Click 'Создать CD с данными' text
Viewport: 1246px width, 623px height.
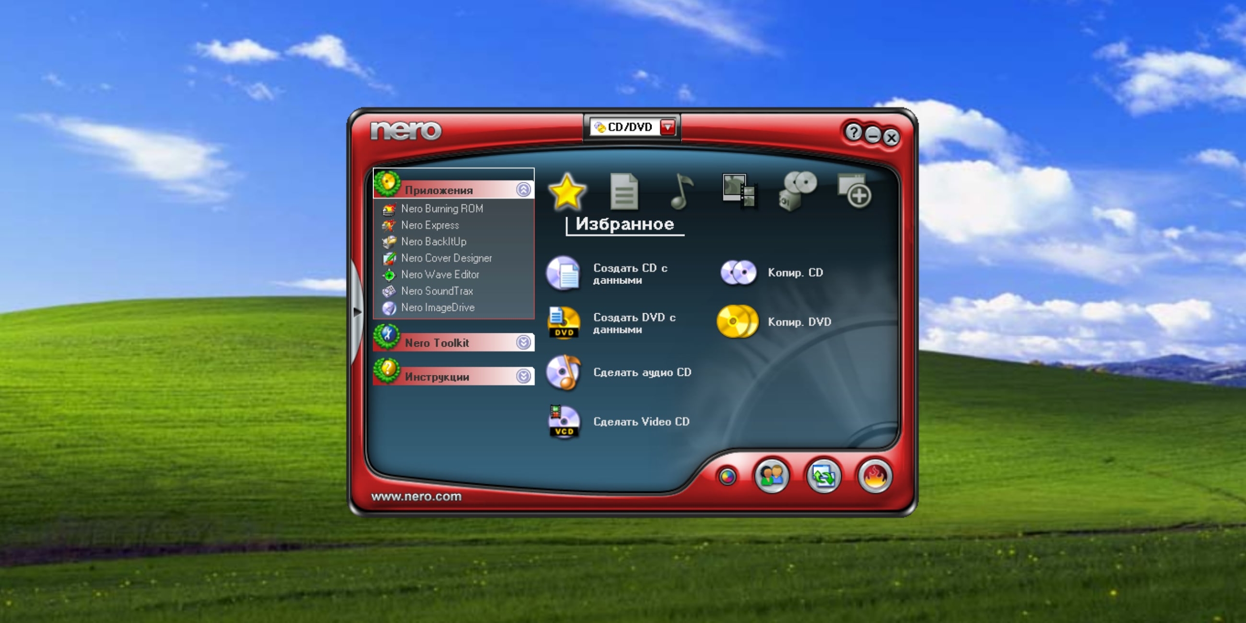click(630, 274)
